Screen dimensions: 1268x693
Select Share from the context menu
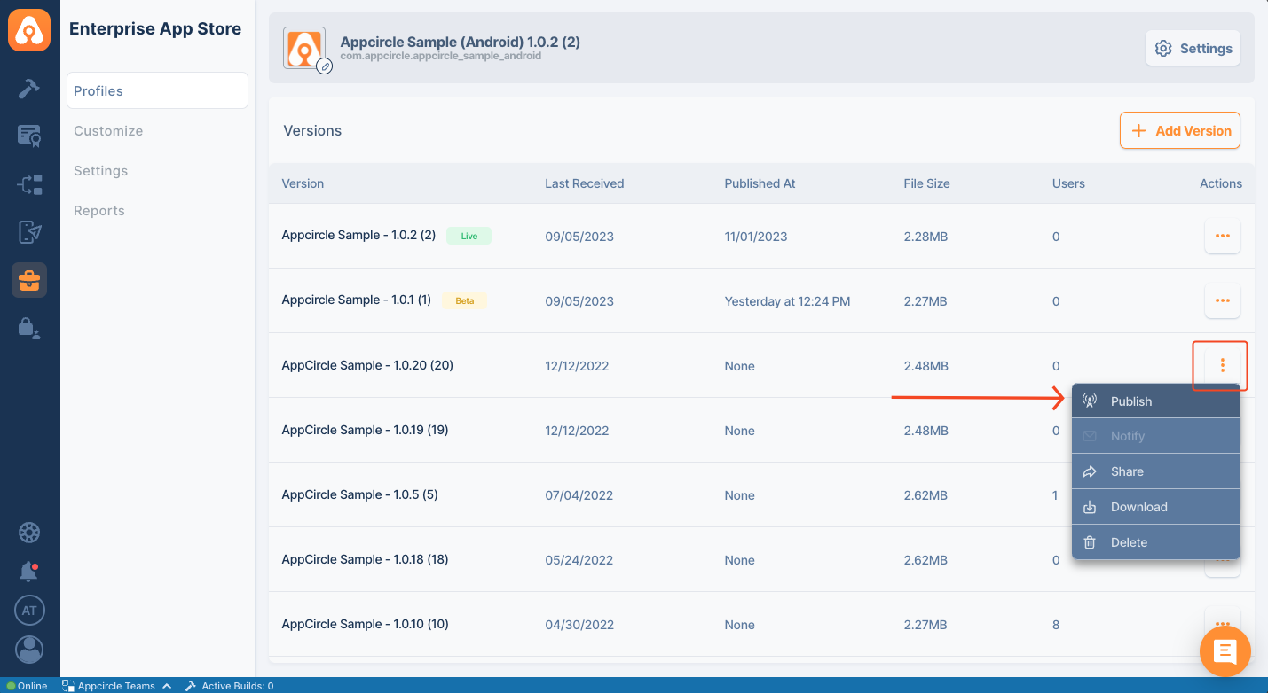1155,471
